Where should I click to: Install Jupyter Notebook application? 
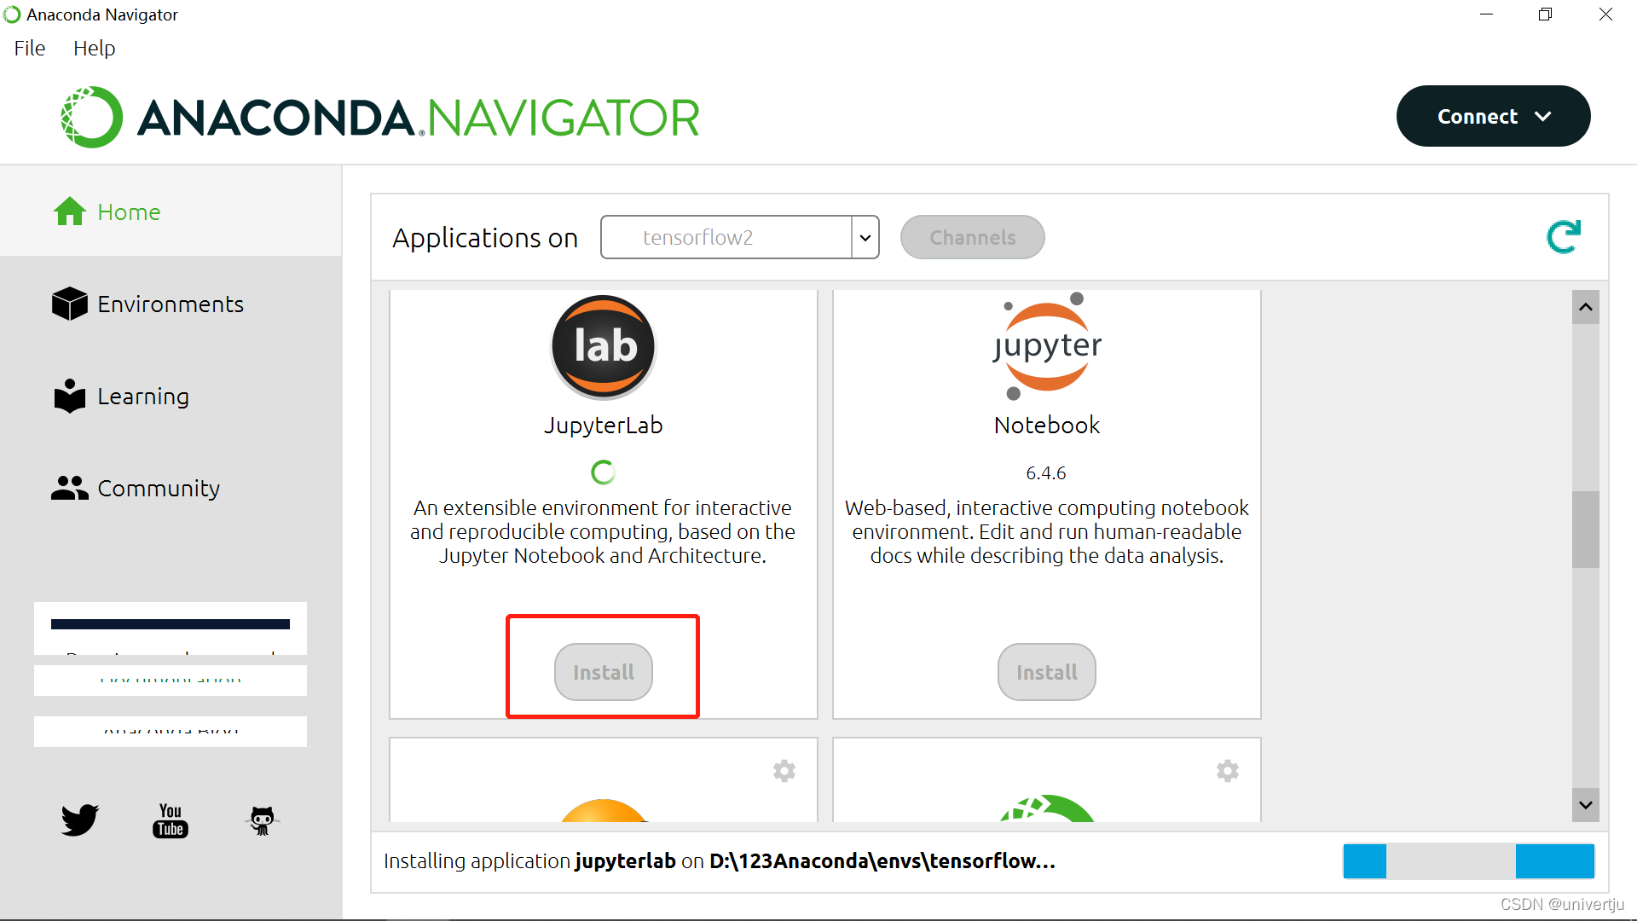coord(1045,673)
